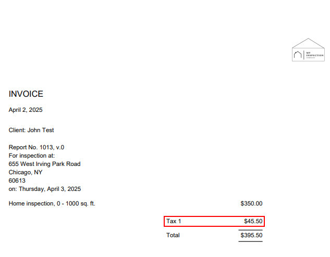
Task: Select the $45.50 tax amount
Action: point(253,221)
